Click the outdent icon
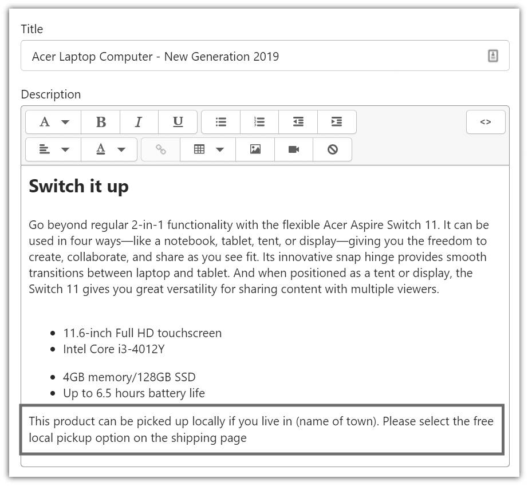The image size is (528, 486). [x=298, y=122]
